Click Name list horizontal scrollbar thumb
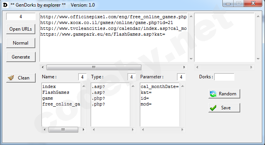The image size is (265, 145). [x=63, y=130]
